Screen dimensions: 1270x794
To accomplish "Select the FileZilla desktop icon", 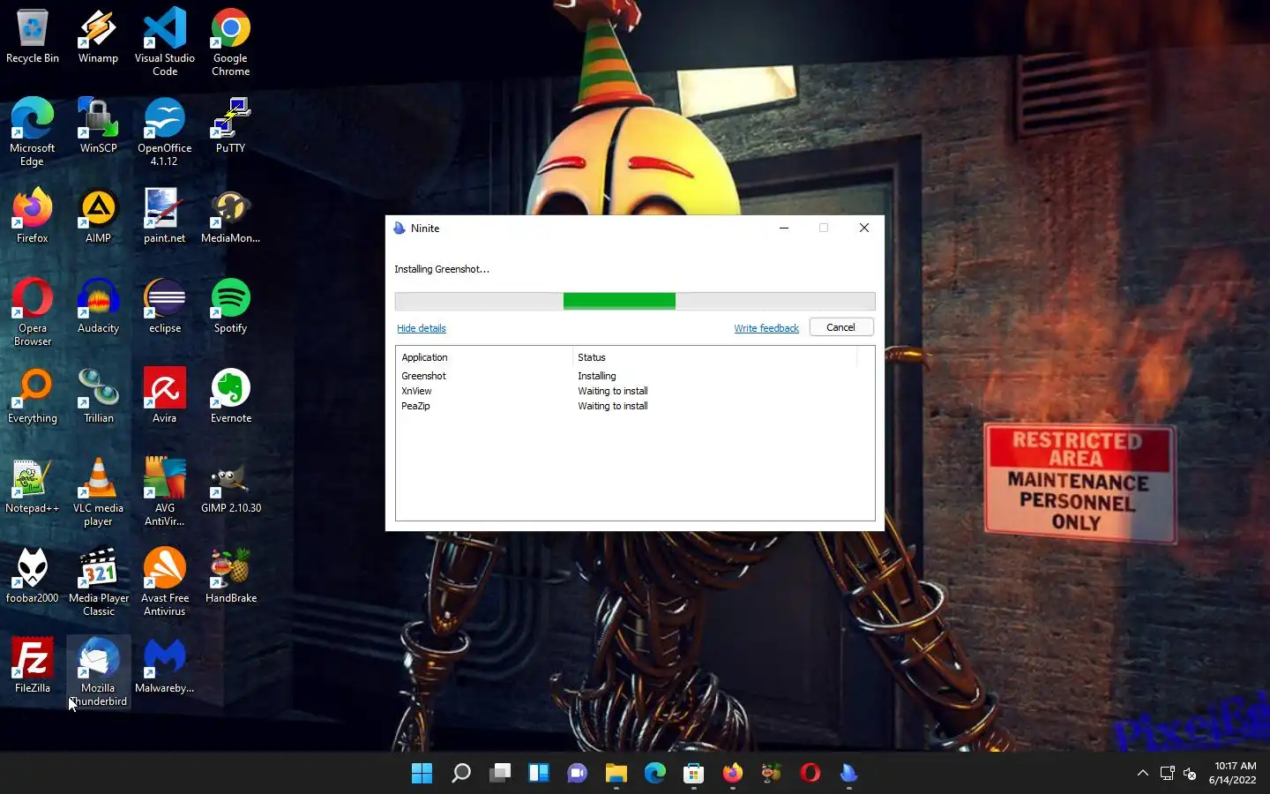I will (x=33, y=666).
